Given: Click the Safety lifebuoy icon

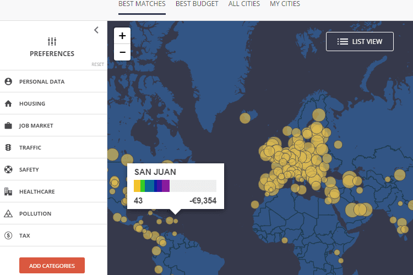Looking at the screenshot, I should click(8, 169).
